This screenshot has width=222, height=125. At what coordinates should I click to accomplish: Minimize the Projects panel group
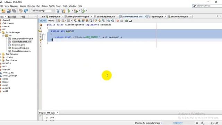click(35, 17)
